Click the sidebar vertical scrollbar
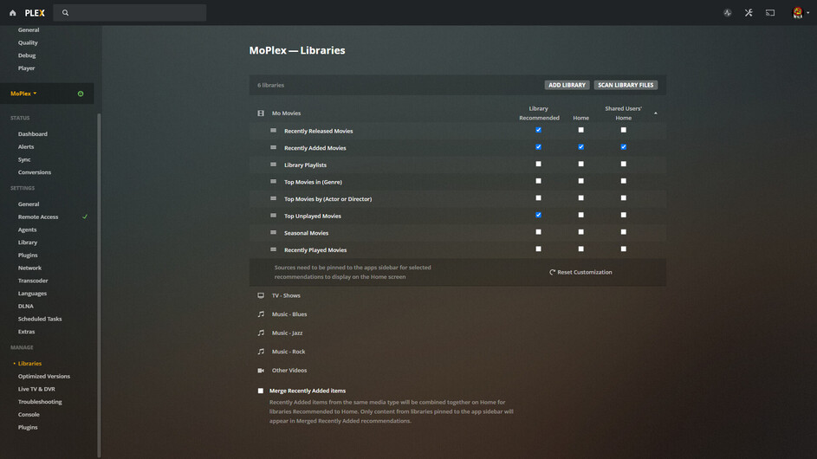 [x=99, y=286]
